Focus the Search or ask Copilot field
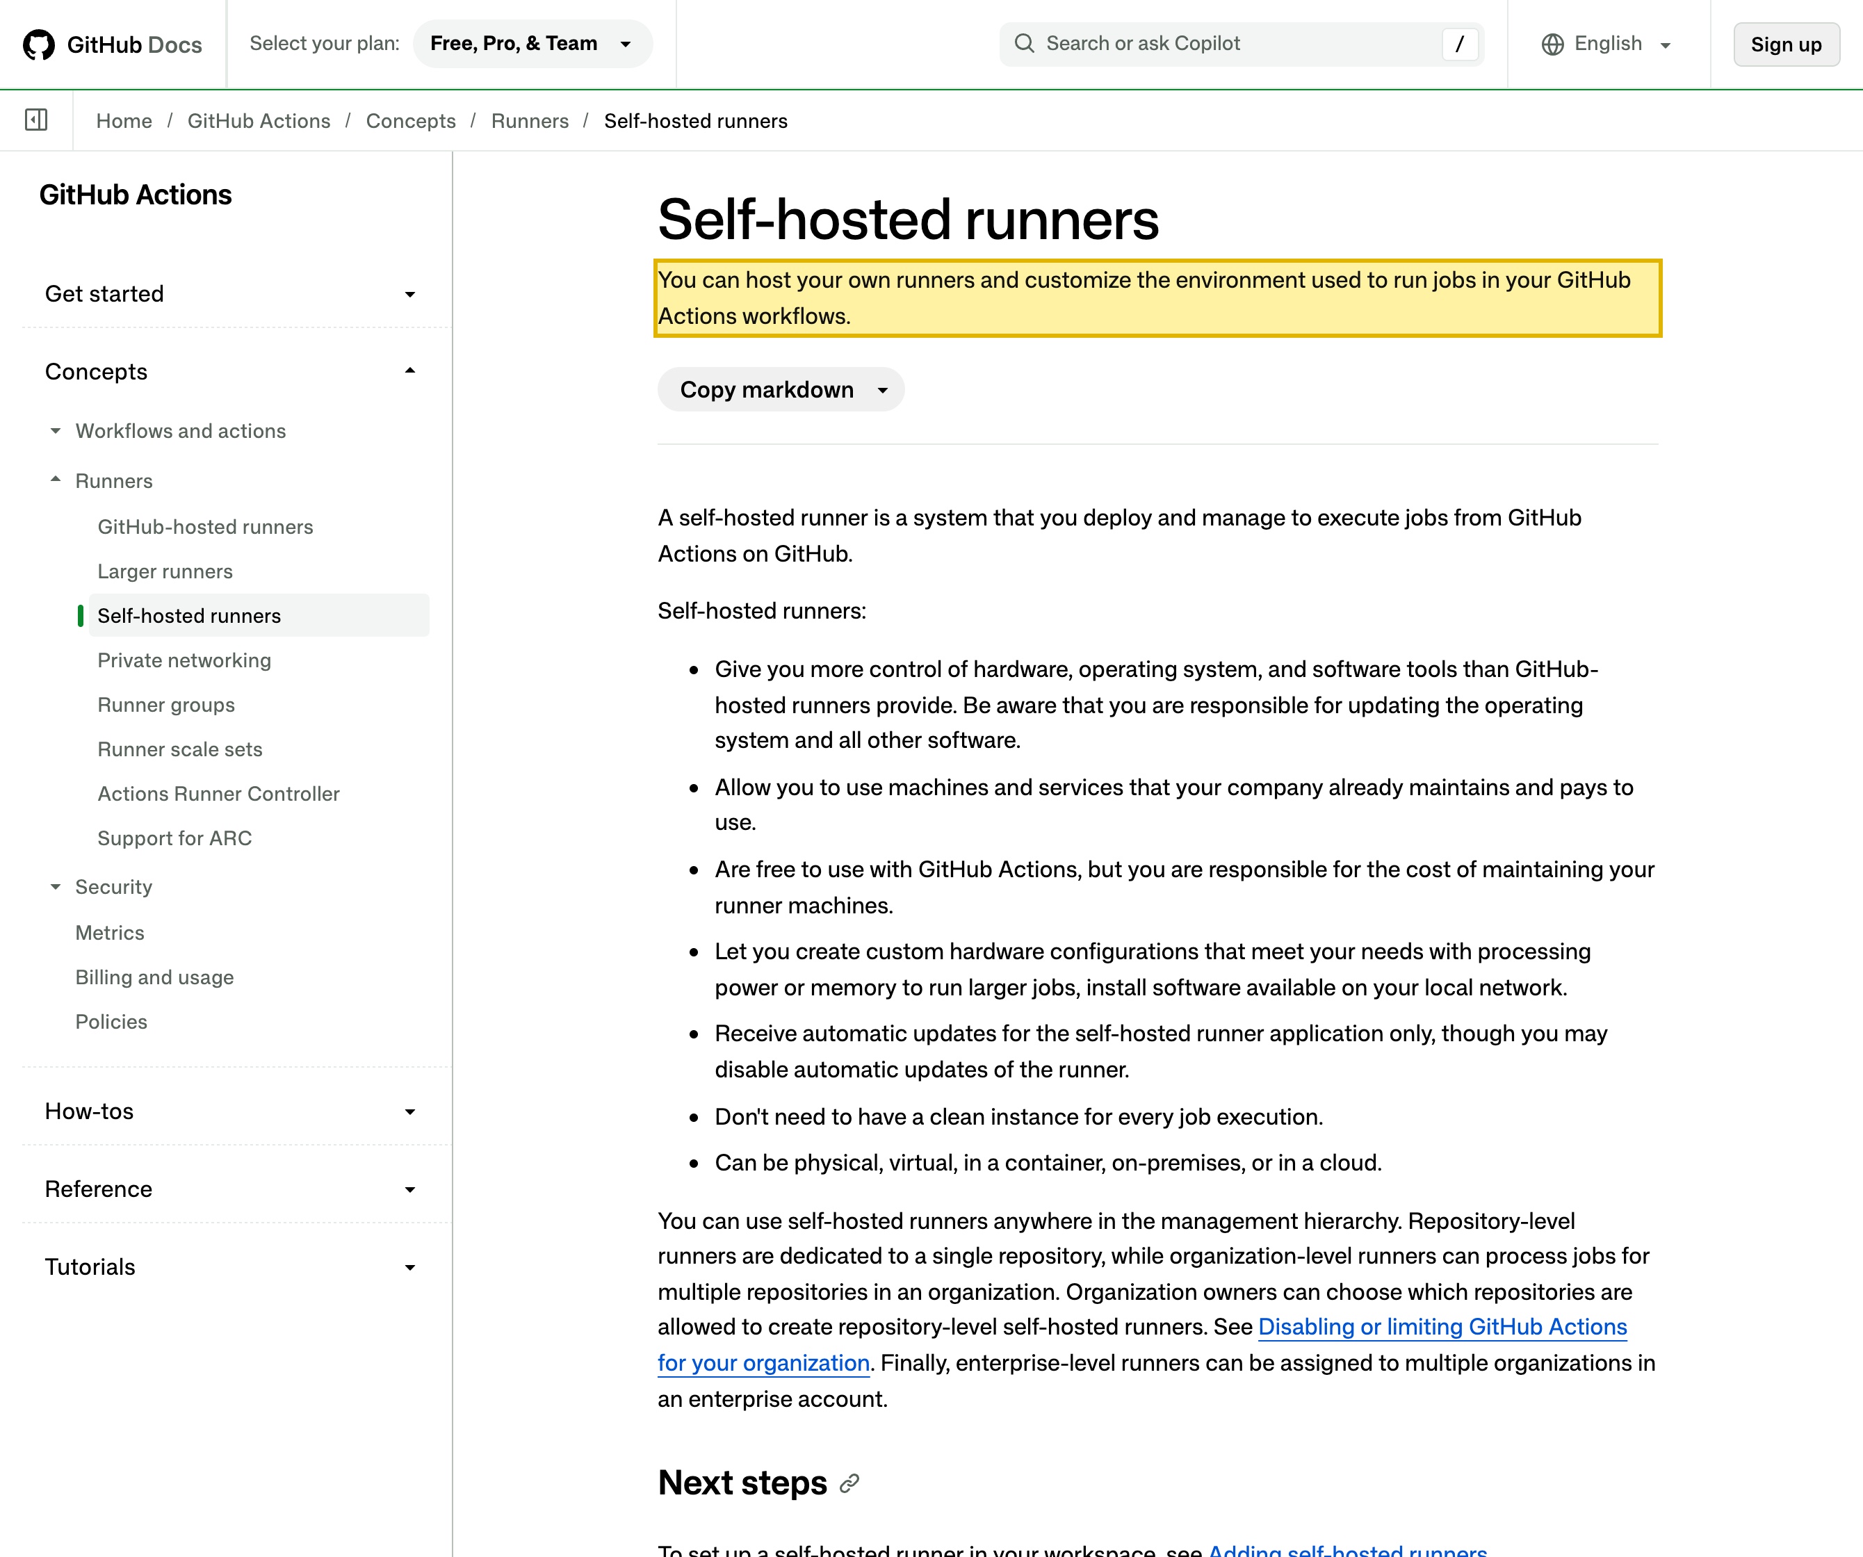 click(1240, 44)
